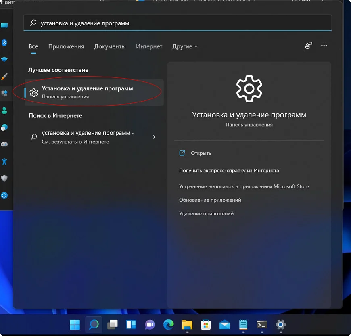Open Microsoft Store from taskbar
Viewport: 351px width, 336px height.
(206, 325)
